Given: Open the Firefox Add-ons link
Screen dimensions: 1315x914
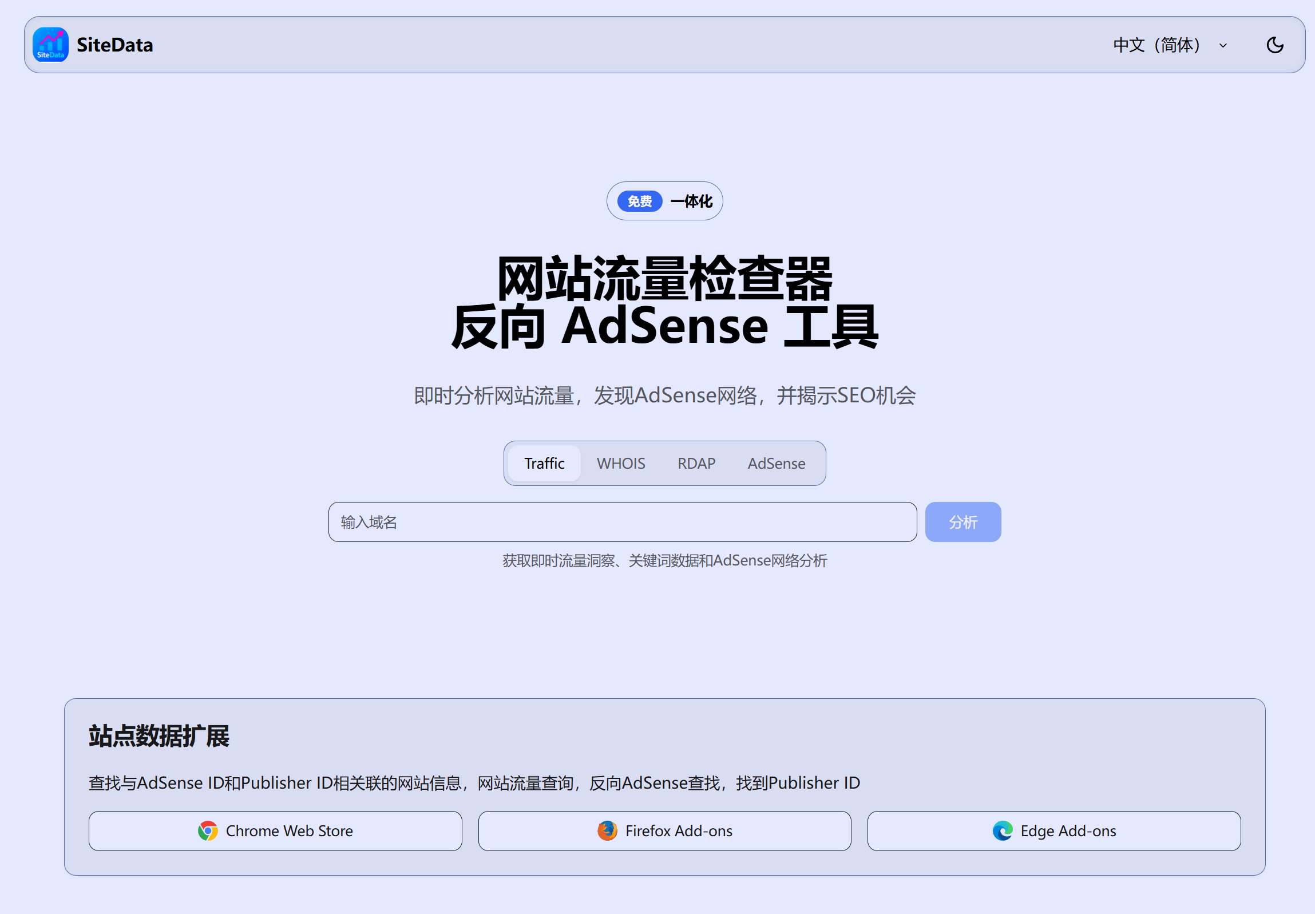Looking at the screenshot, I should [x=679, y=830].
